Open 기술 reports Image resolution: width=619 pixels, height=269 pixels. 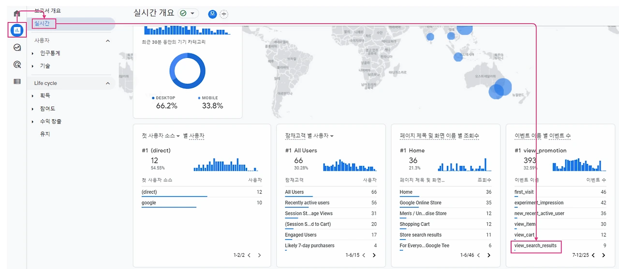pyautogui.click(x=45, y=66)
